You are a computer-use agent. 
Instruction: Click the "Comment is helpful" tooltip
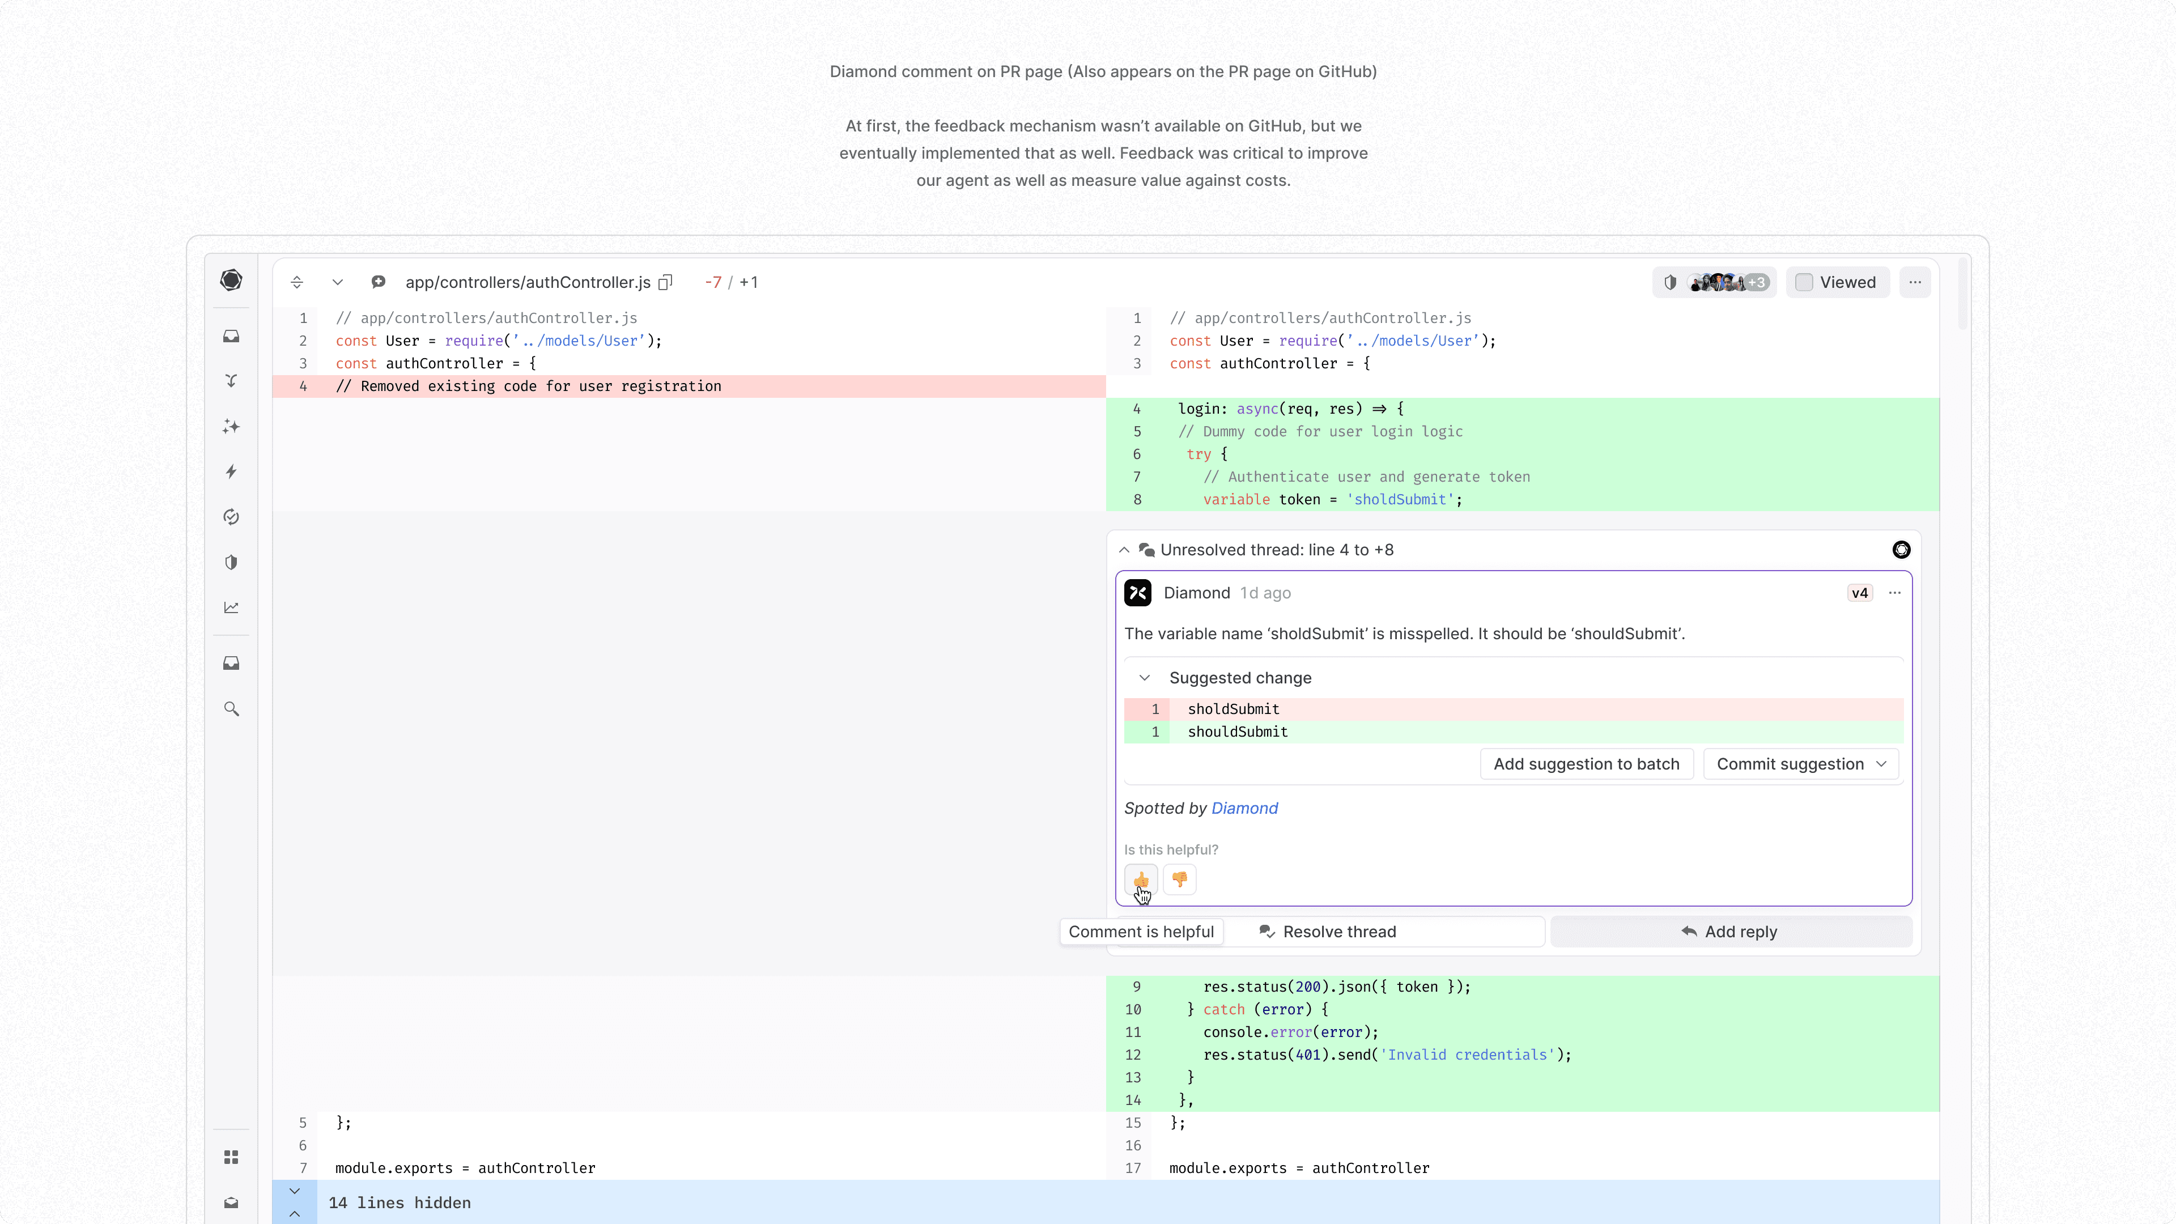coord(1141,932)
